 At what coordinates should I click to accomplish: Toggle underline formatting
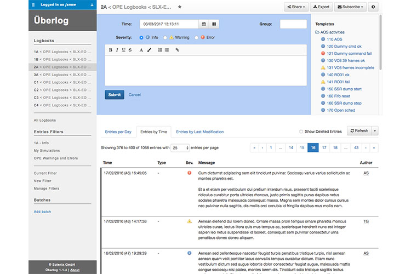[x=123, y=50]
